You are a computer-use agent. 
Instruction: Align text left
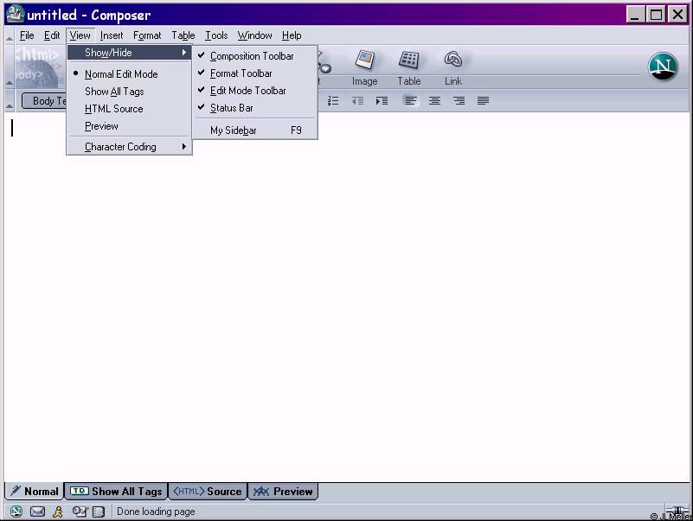[x=411, y=101]
